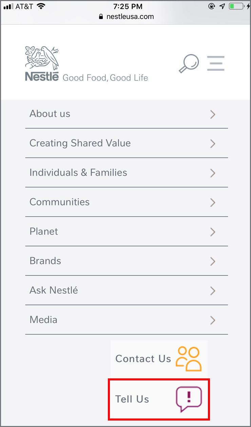Tap the Contact Us people icon
The width and height of the screenshot is (251, 427).
click(189, 359)
